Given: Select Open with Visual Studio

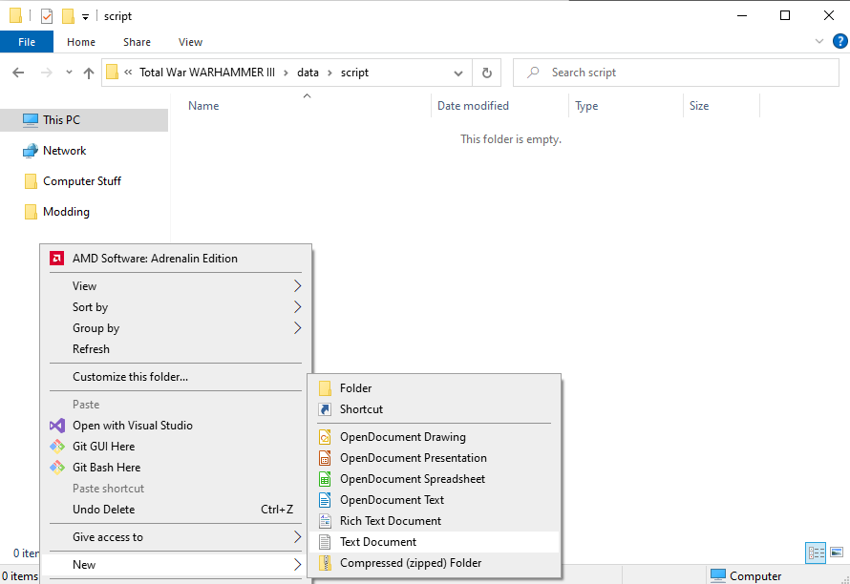Looking at the screenshot, I should pos(176,426).
